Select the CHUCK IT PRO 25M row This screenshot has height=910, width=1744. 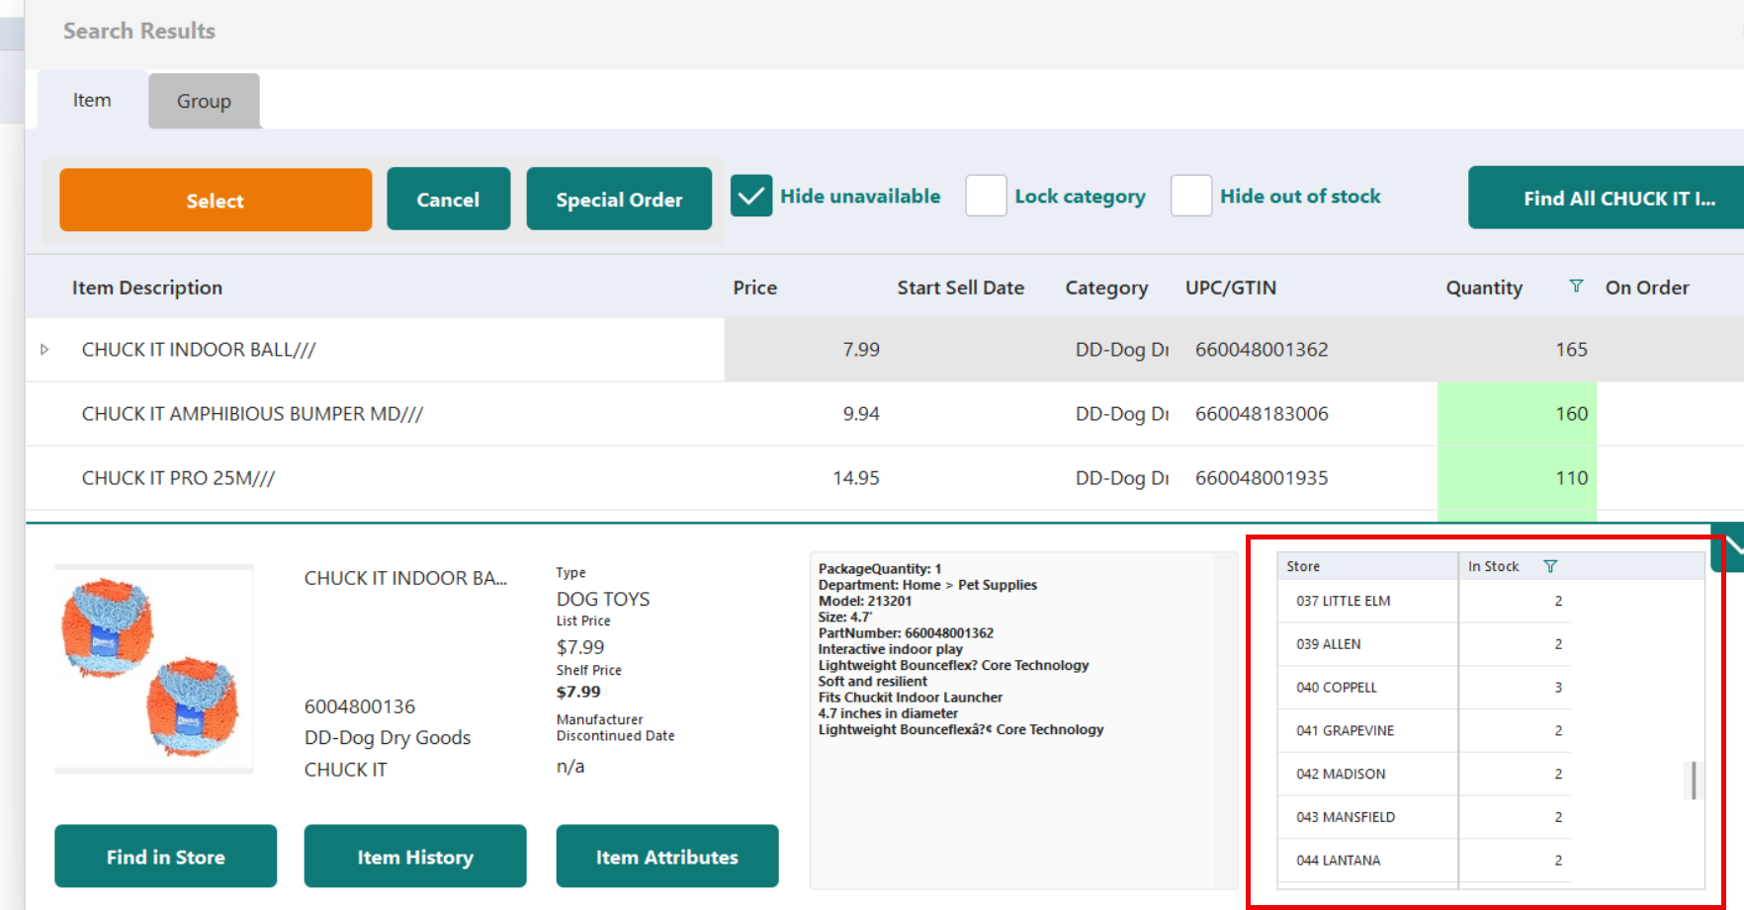(885, 478)
